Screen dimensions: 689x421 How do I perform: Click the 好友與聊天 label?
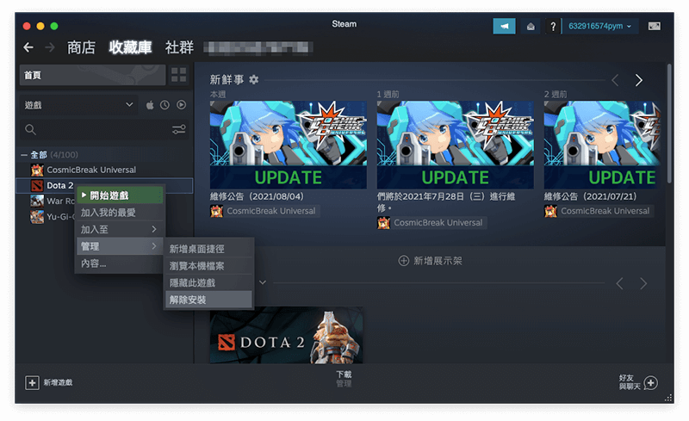pyautogui.click(x=630, y=382)
